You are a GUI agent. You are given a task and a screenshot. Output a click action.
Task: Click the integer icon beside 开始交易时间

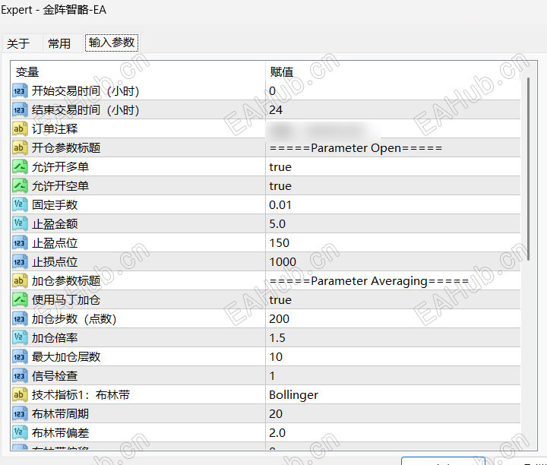(20, 91)
